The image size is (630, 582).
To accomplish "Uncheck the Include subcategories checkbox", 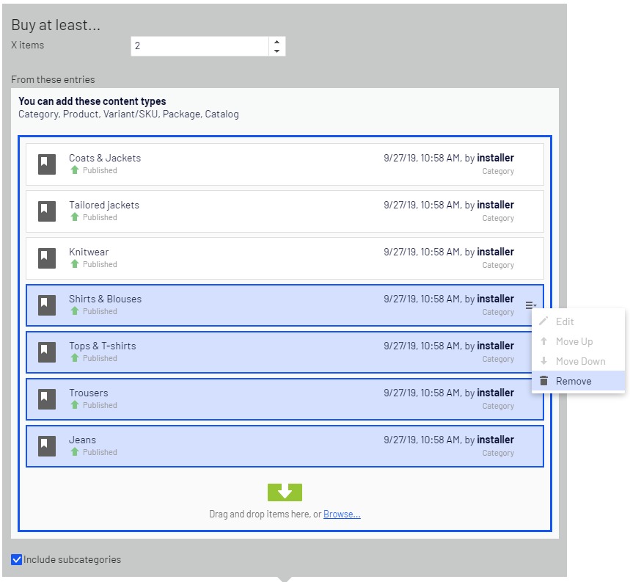I will [17, 560].
